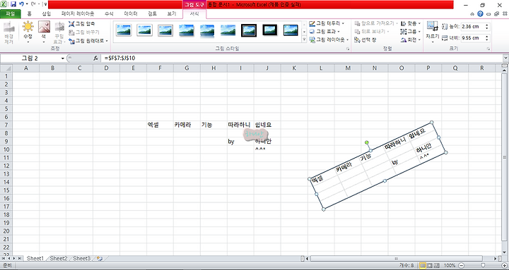Compress pictures using 그림 압축
The height and width of the screenshot is (270, 509).
[82, 24]
